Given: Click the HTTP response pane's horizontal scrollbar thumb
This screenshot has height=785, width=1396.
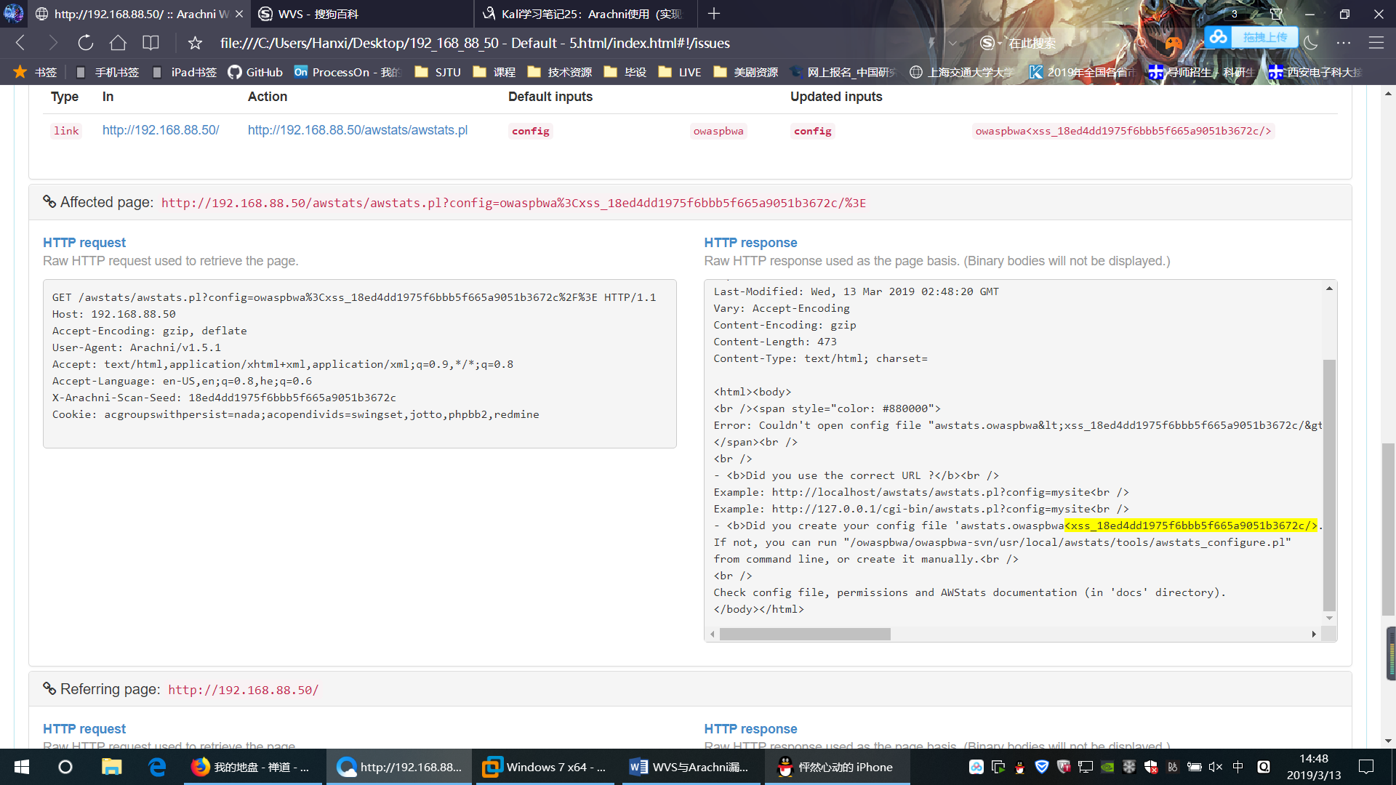Looking at the screenshot, I should pos(805,634).
